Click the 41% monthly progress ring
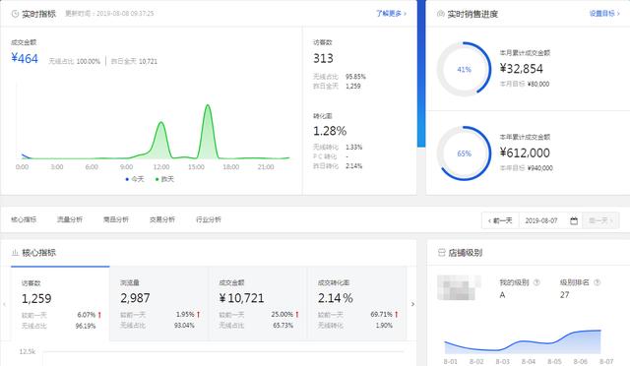The width and height of the screenshot is (630, 366). coord(464,69)
